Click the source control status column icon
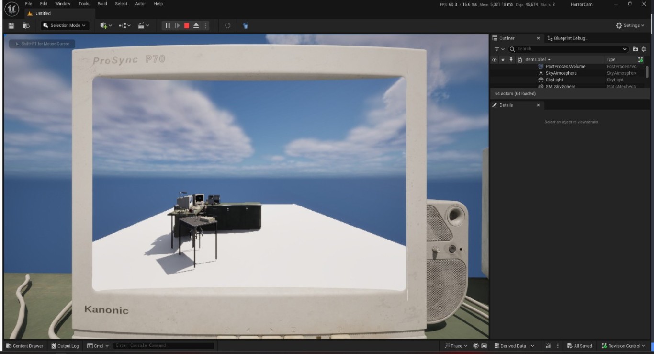The height and width of the screenshot is (354, 654). [640, 60]
